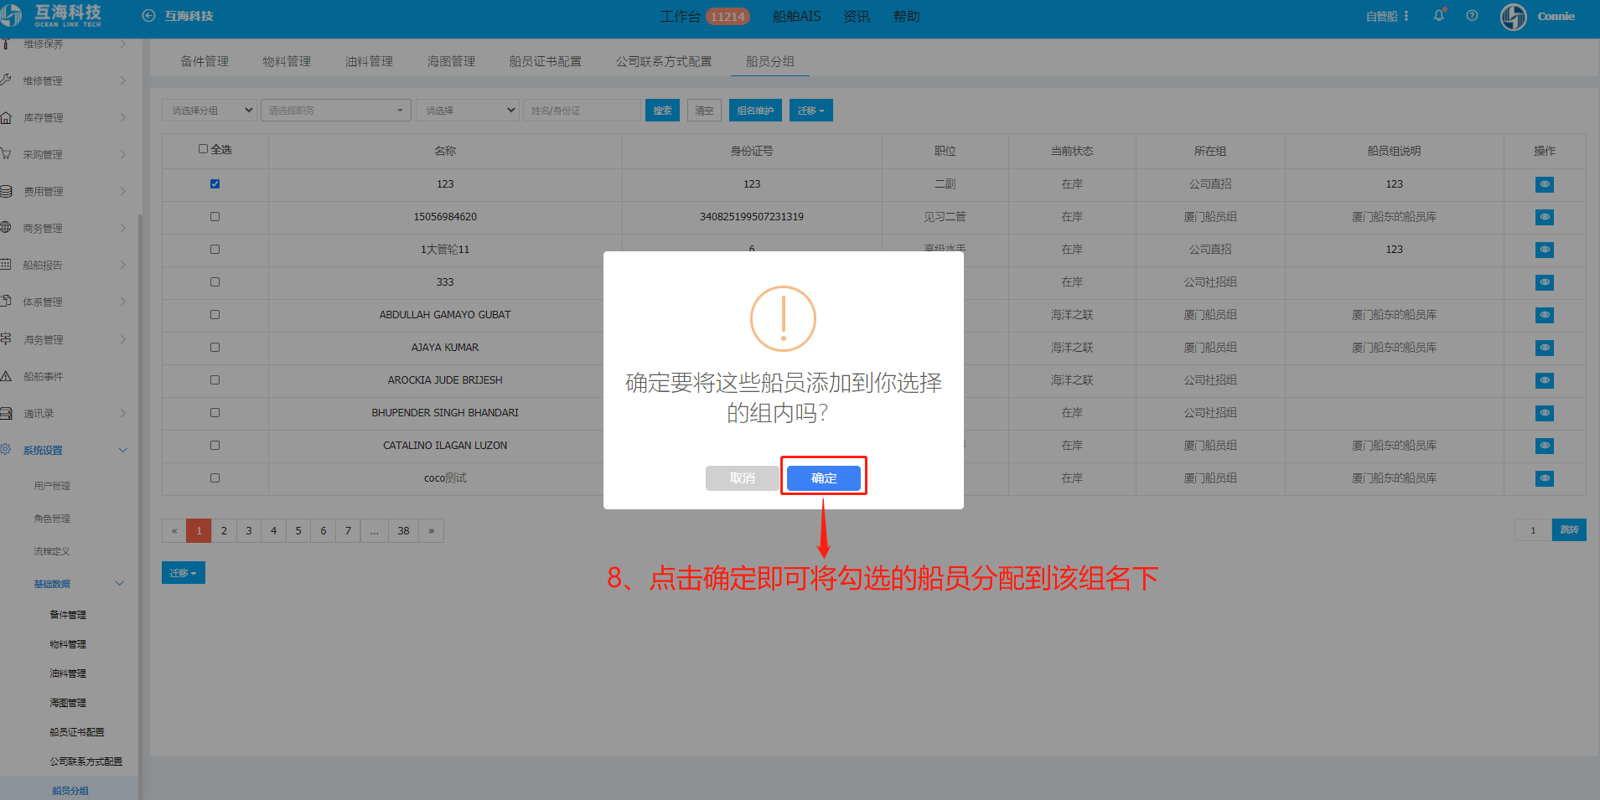View details eye icon for 15056984620
1600x800 pixels.
(x=1545, y=217)
